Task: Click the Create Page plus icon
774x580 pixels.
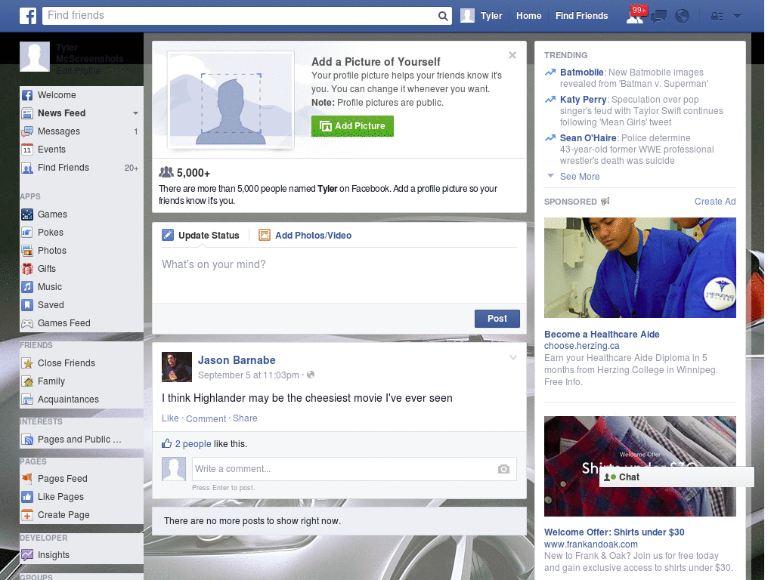Action: coord(27,515)
